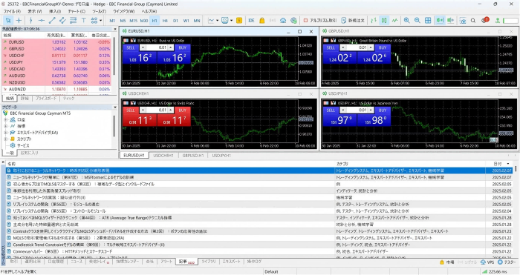The height and width of the screenshot is (275, 520).
Task: Toggle algorithmic trading button
Action: point(319,21)
